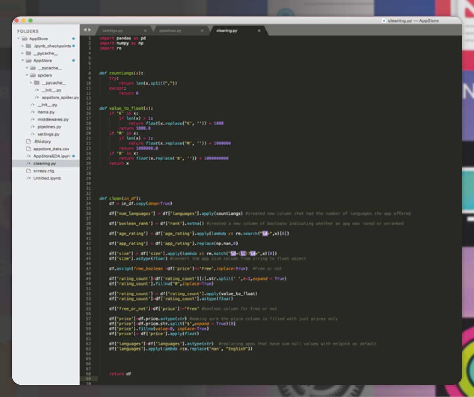Click the code icon beside items.py

[33, 112]
